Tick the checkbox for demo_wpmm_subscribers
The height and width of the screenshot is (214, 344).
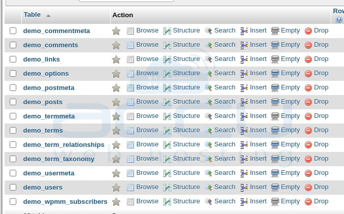pos(13,201)
